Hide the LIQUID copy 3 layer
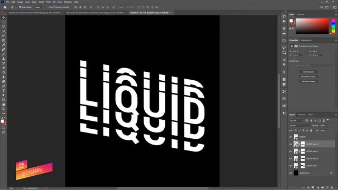338x190 pixels. (x=290, y=151)
